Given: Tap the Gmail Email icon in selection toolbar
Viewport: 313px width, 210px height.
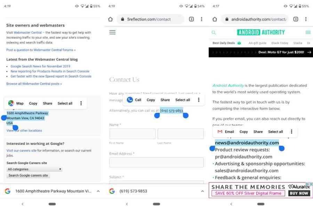Looking at the screenshot, I should tap(220, 132).
